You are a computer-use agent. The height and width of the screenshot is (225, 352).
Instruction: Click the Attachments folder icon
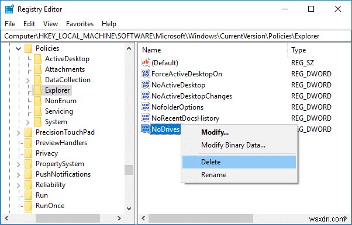coord(37,69)
